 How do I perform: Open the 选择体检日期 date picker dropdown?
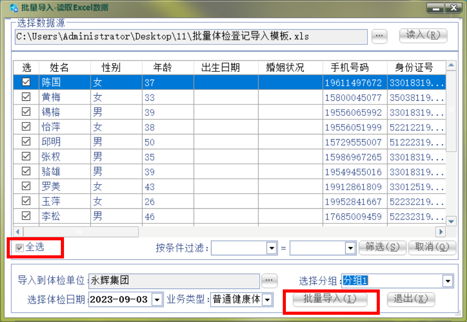tap(157, 300)
